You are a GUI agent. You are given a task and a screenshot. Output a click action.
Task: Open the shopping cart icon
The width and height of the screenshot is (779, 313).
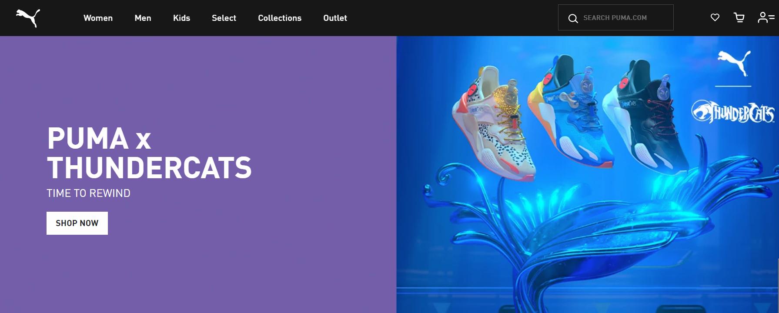pos(739,17)
